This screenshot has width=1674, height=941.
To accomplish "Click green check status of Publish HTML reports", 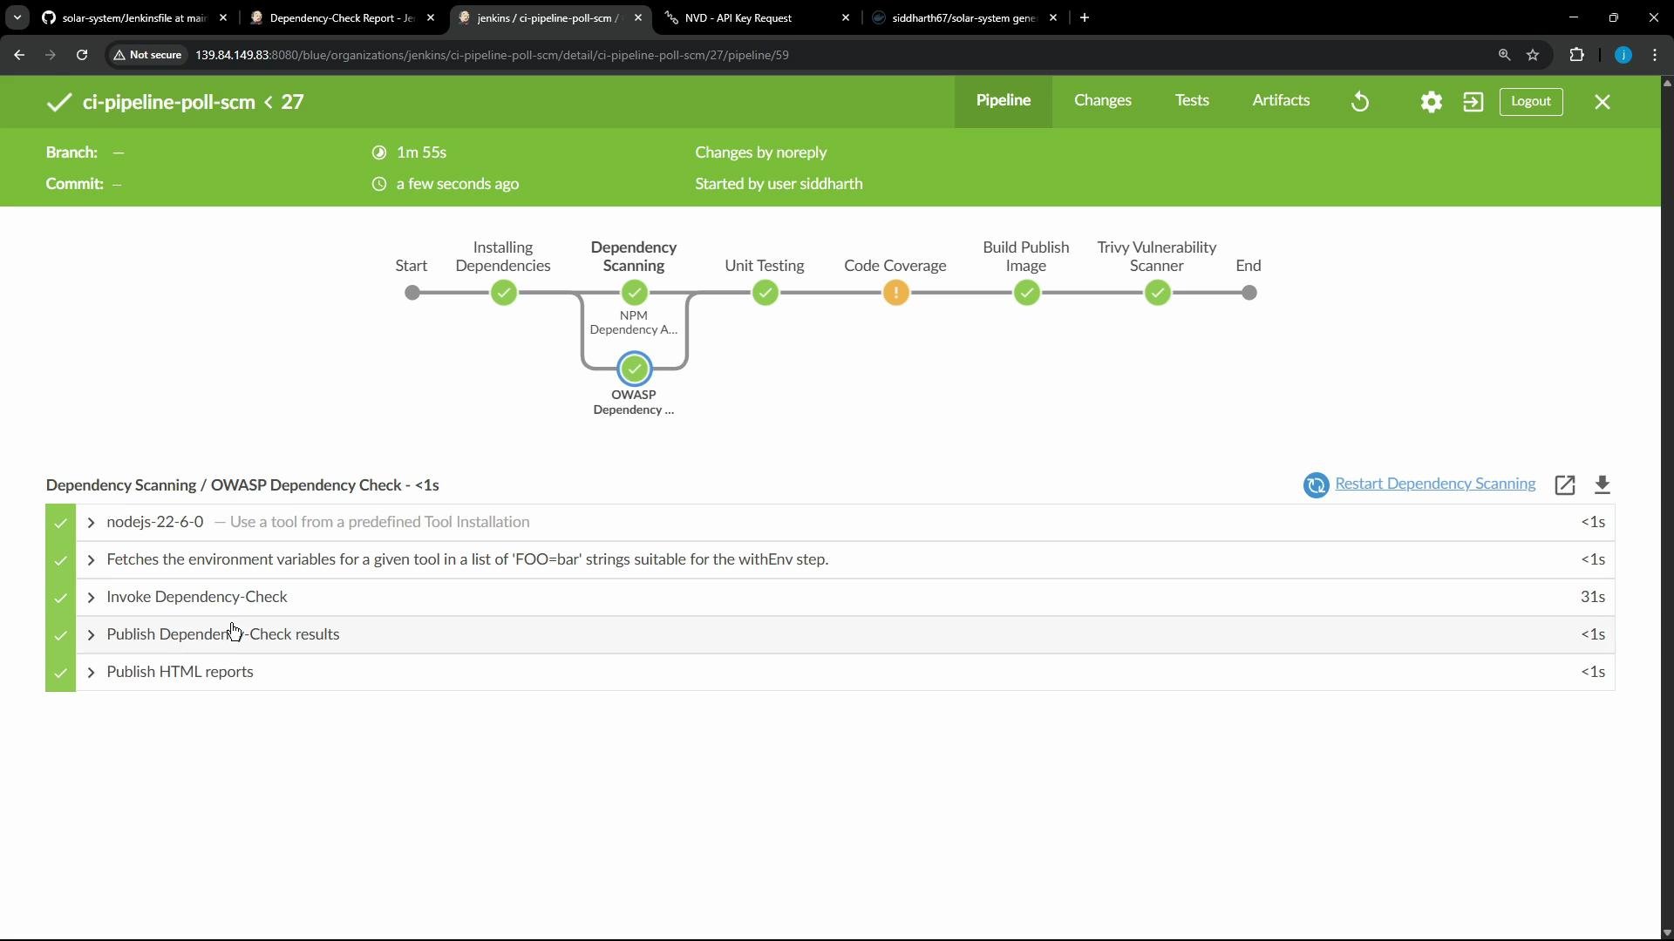I will [x=60, y=672].
